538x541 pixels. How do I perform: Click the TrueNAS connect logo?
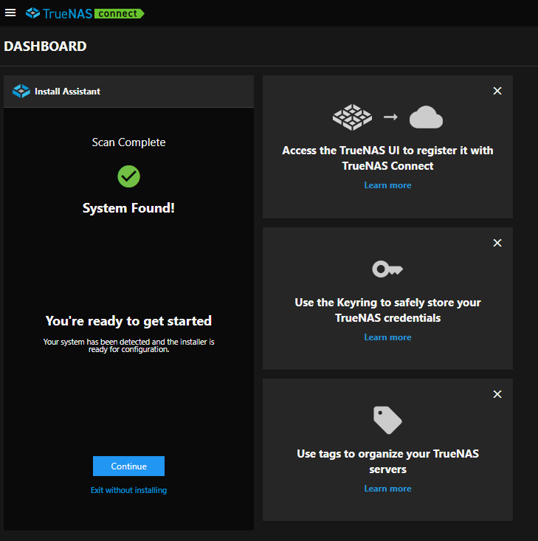[85, 13]
